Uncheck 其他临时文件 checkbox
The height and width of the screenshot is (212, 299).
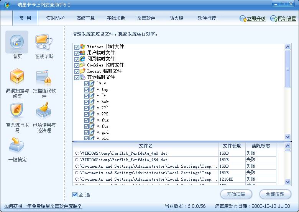click(77, 78)
